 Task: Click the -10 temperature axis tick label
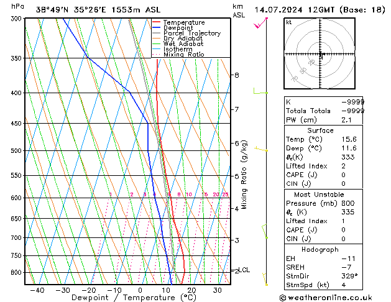114,290
